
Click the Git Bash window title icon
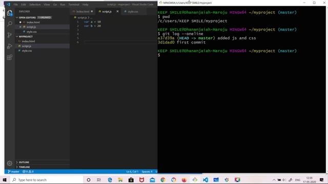[160, 3]
